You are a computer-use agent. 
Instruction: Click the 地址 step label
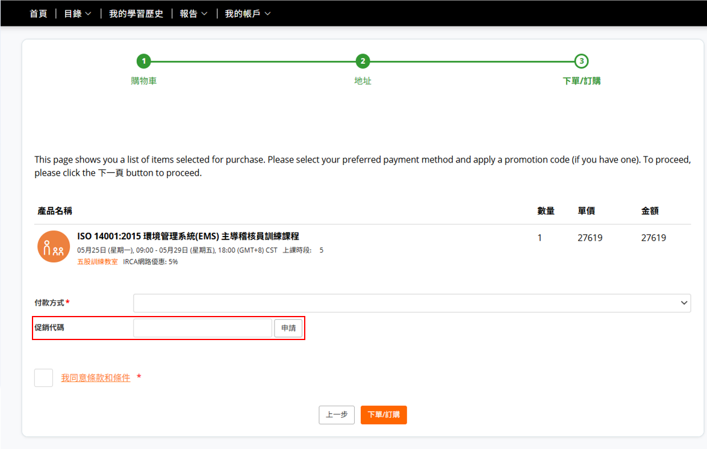click(363, 81)
